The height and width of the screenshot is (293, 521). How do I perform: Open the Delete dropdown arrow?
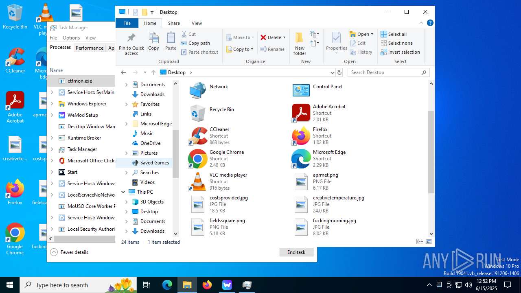[x=284, y=37]
